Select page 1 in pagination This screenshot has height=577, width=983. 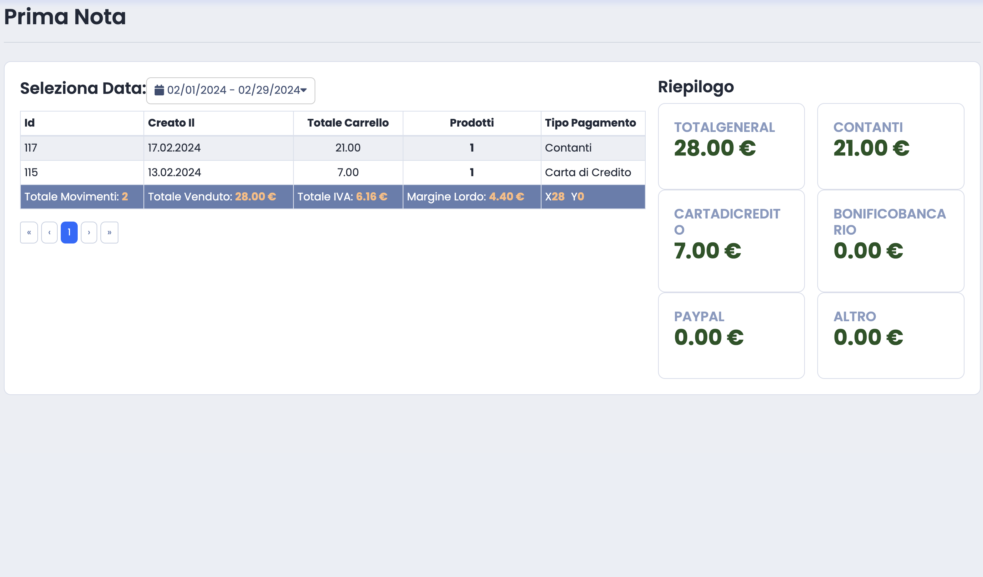[69, 232]
